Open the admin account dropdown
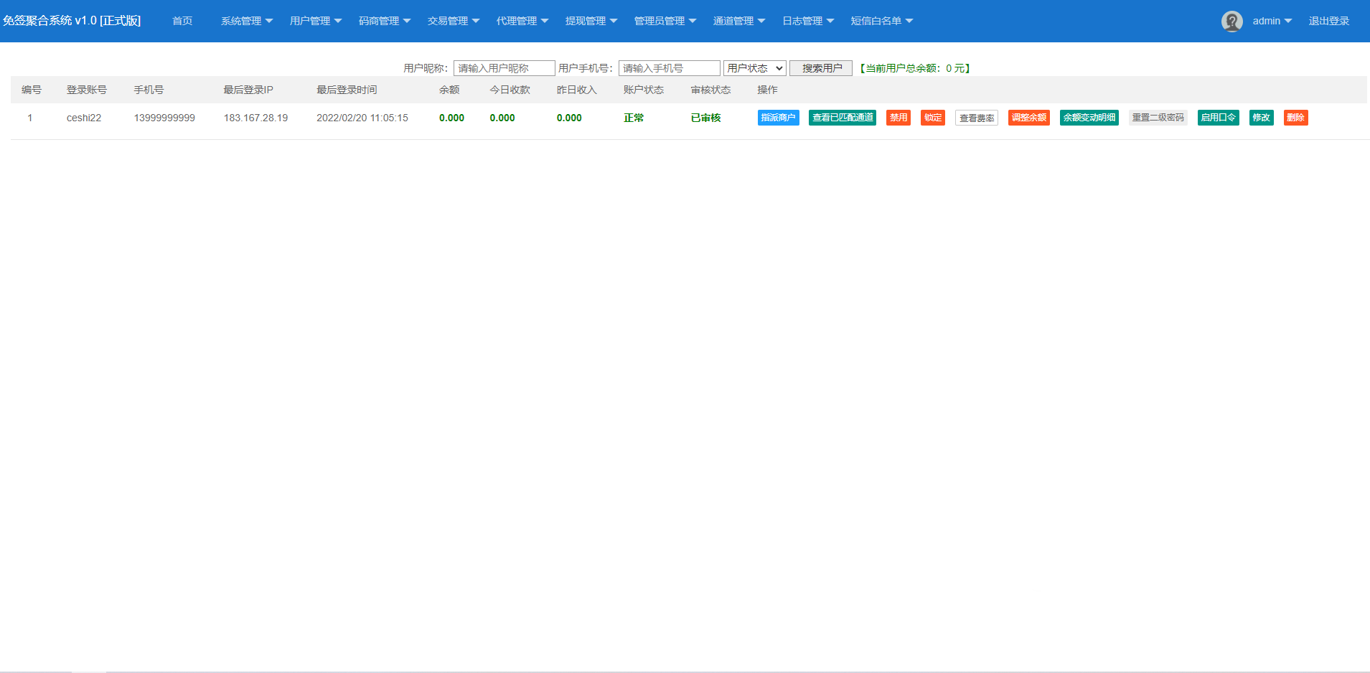 [1272, 21]
